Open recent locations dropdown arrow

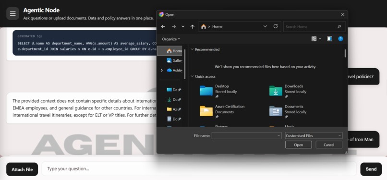183,26
